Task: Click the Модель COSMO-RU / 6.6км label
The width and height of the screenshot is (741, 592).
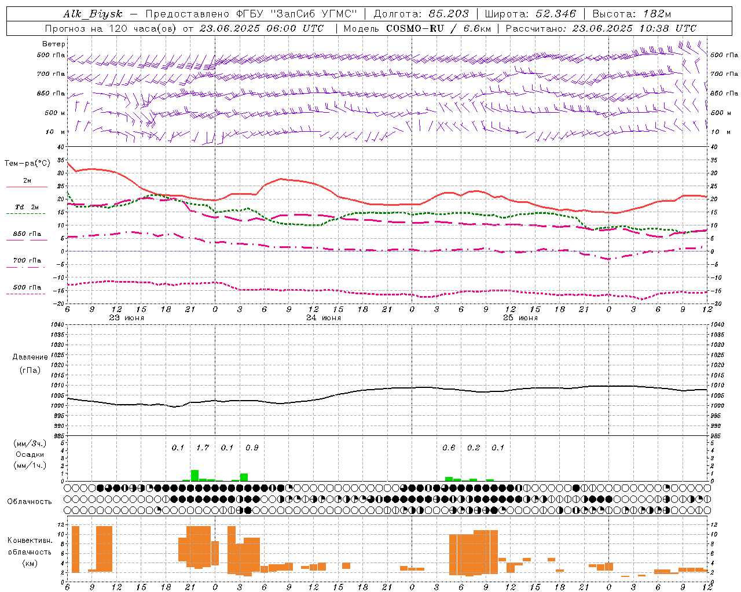Action: click(417, 28)
